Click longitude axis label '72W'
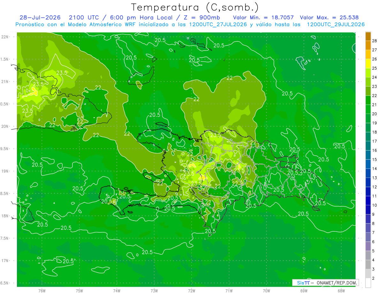Screen dimensions: 383x295 click(x=191, y=291)
